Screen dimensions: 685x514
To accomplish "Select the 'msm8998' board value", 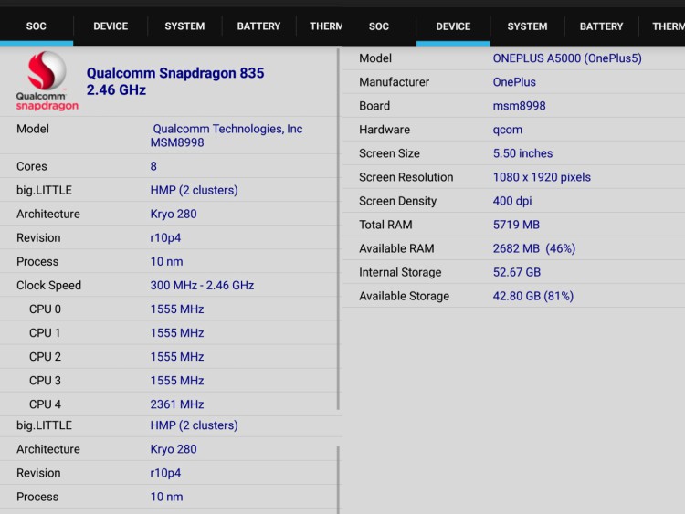I will click(x=519, y=106).
